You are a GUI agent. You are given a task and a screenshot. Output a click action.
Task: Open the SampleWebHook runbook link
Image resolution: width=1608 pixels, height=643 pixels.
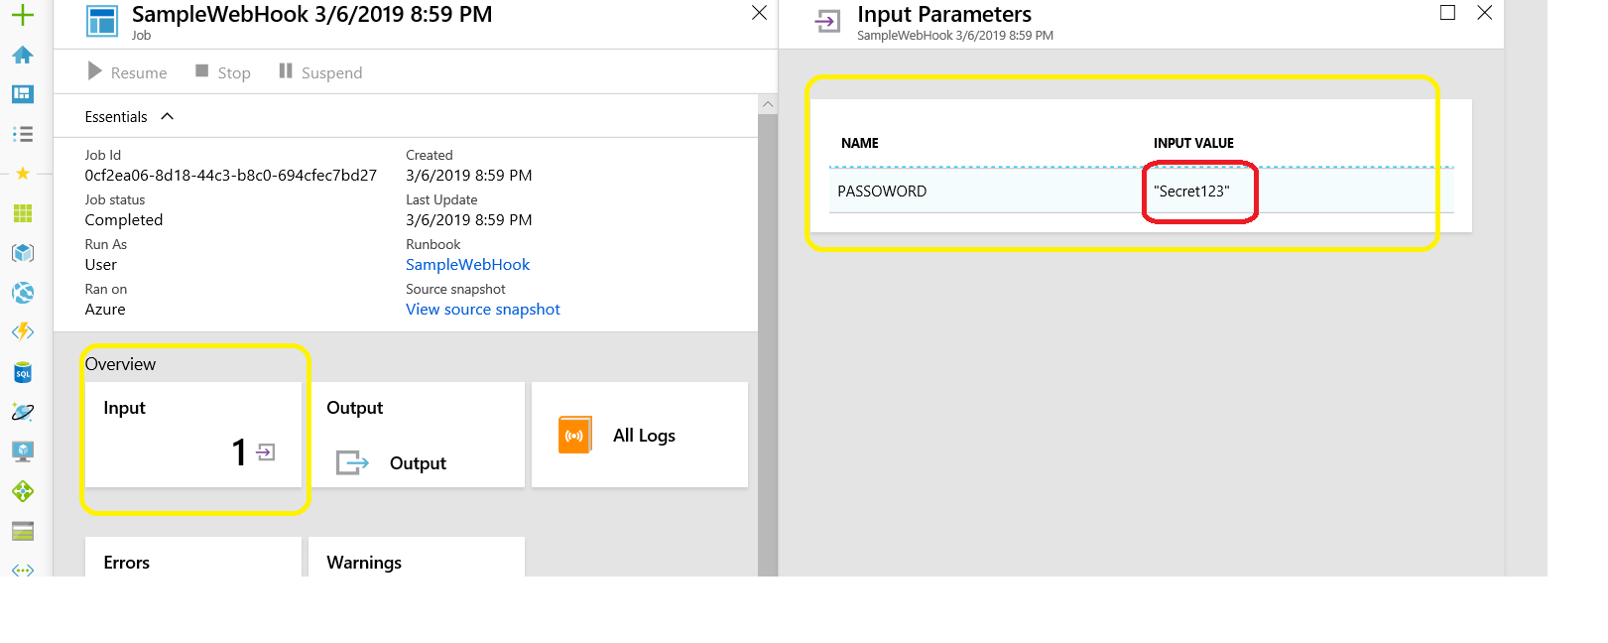click(x=467, y=265)
